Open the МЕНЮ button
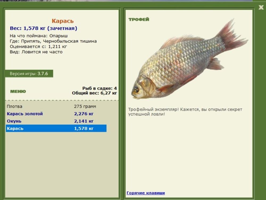The height and width of the screenshot is (200, 266). click(18, 91)
